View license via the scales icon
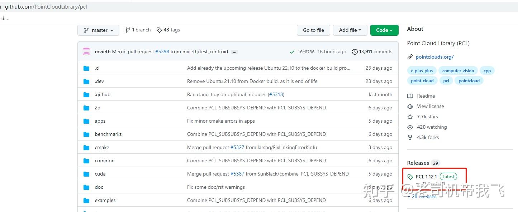 coord(410,106)
